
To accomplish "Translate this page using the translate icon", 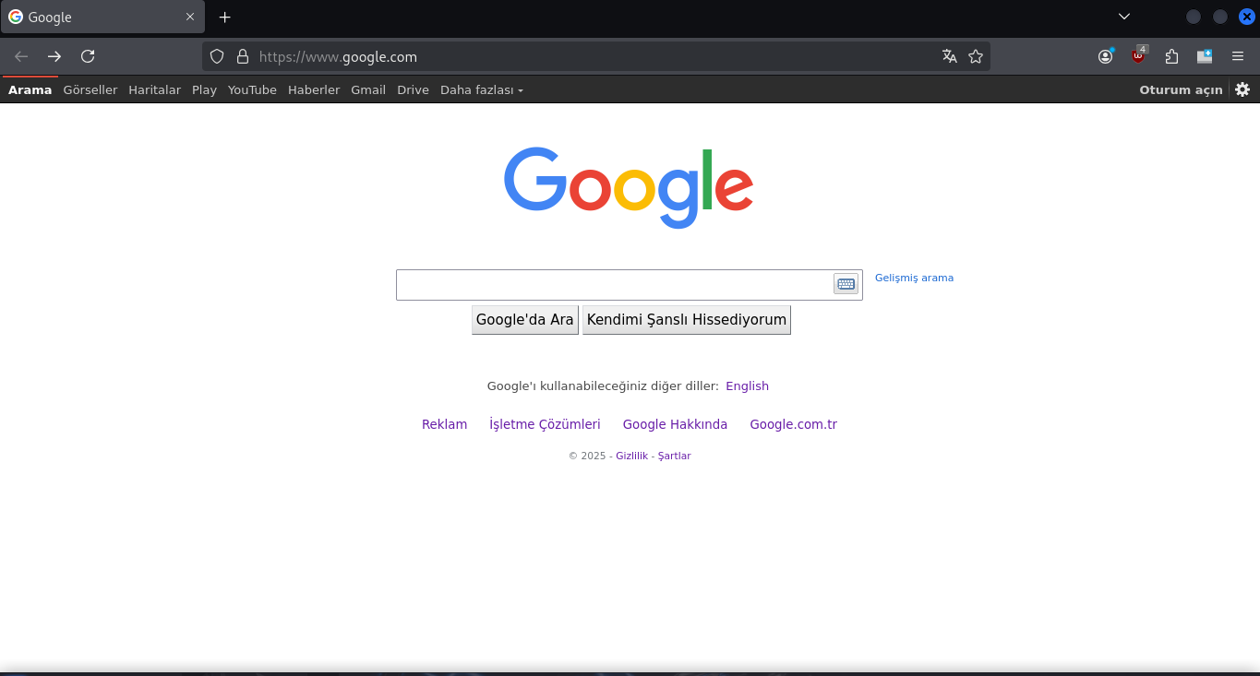I will 950,56.
